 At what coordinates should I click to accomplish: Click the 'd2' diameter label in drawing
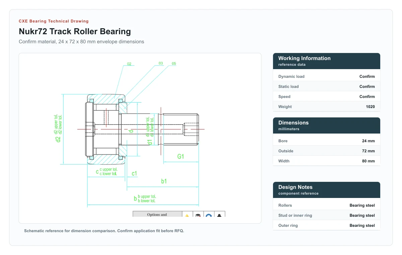pyautogui.click(x=58, y=139)
